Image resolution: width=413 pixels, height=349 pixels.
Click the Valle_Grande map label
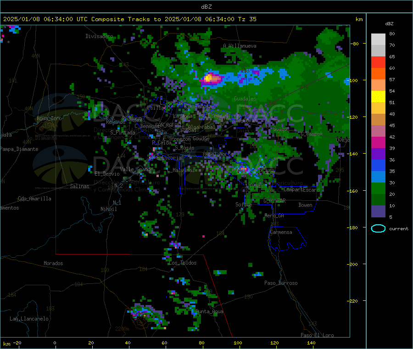coord(136,169)
